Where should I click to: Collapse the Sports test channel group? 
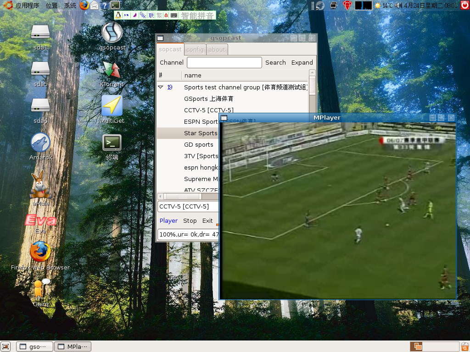(160, 87)
